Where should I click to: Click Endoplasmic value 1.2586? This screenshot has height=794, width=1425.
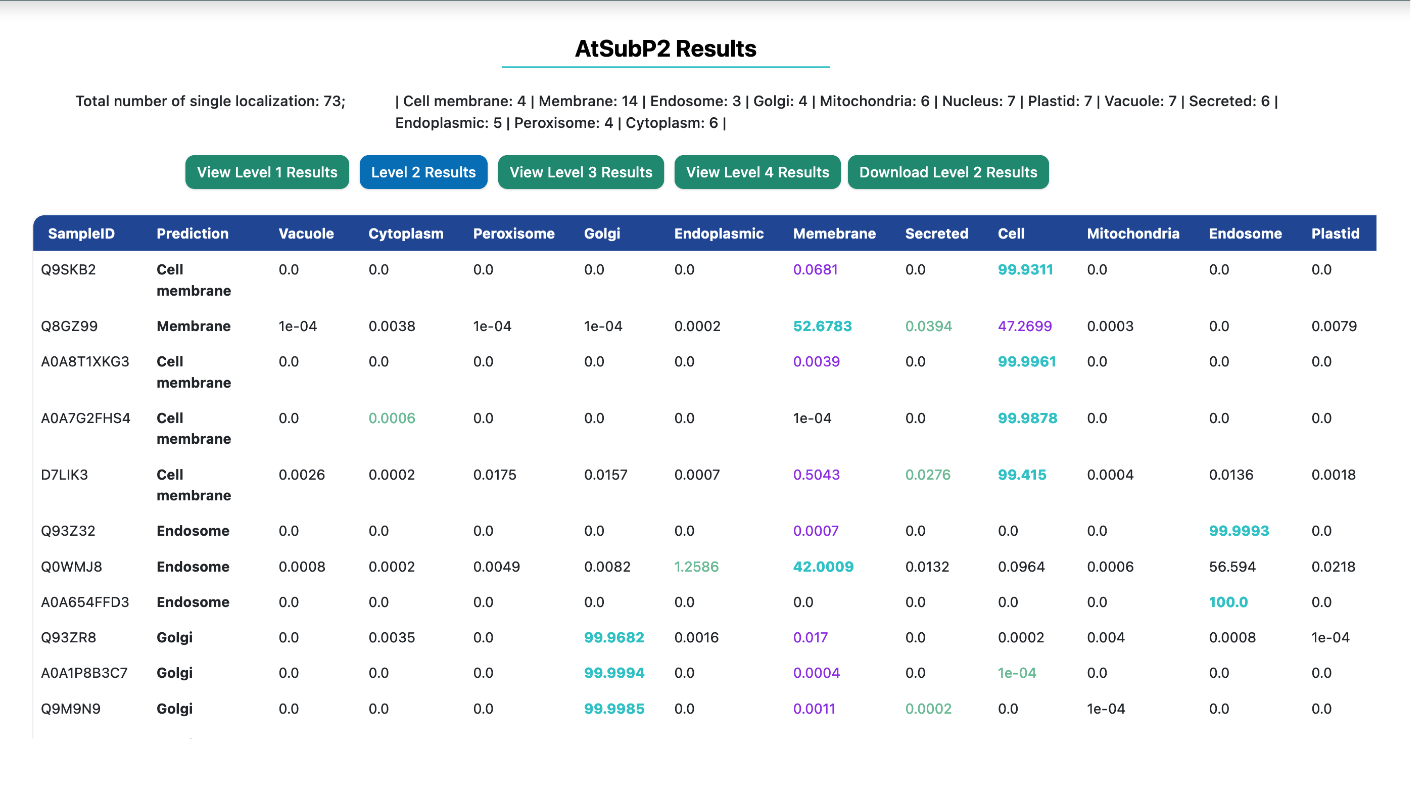click(696, 567)
